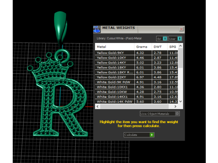Click the horizontal scrollbar thumb under table

tap(134, 106)
